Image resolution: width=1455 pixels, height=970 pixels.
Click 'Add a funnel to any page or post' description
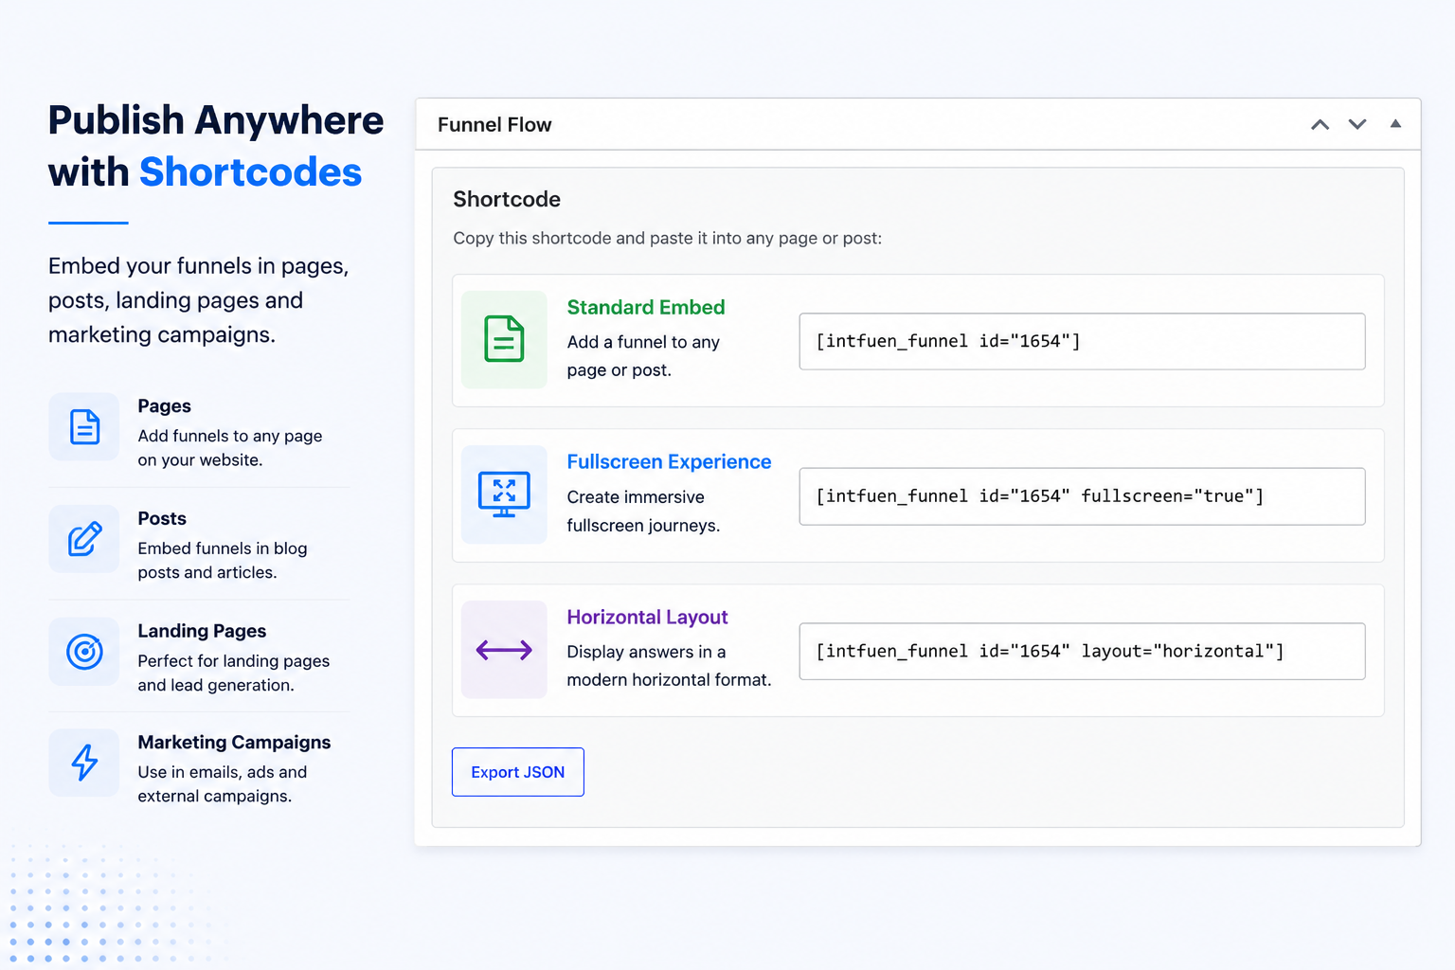pyautogui.click(x=643, y=355)
